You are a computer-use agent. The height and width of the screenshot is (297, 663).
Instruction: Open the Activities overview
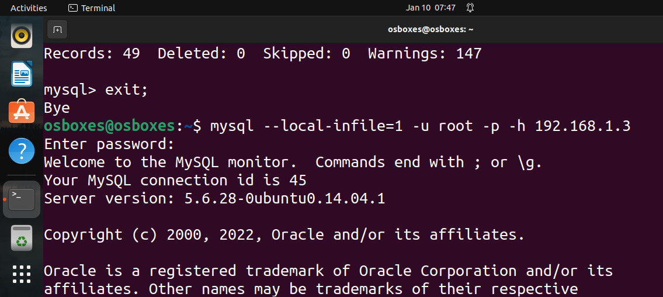pyautogui.click(x=29, y=8)
